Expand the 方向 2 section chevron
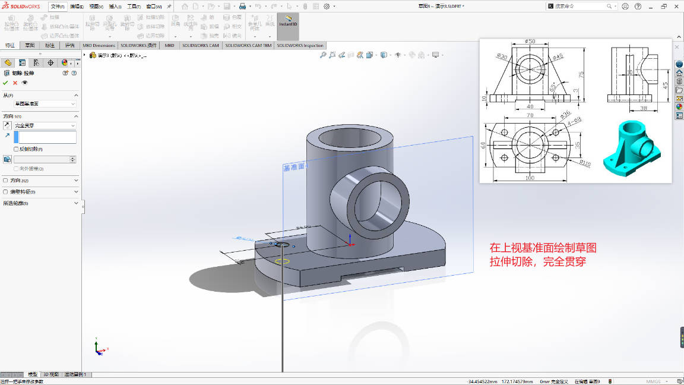 [76, 180]
